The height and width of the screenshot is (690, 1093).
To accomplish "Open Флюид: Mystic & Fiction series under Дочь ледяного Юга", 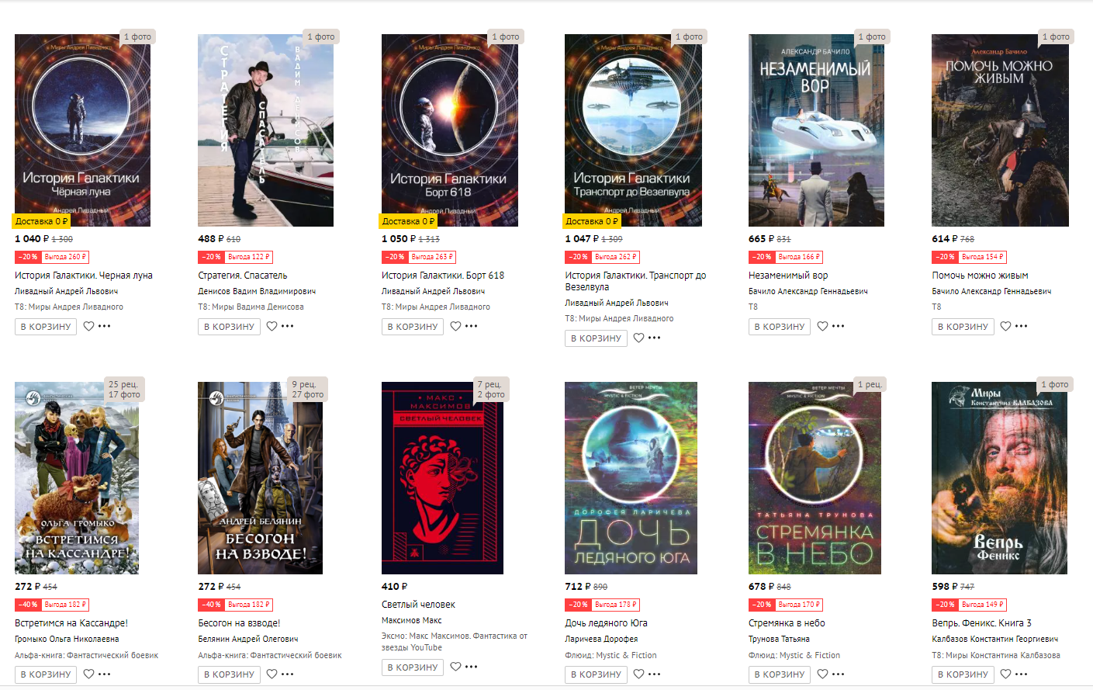I will (610, 655).
